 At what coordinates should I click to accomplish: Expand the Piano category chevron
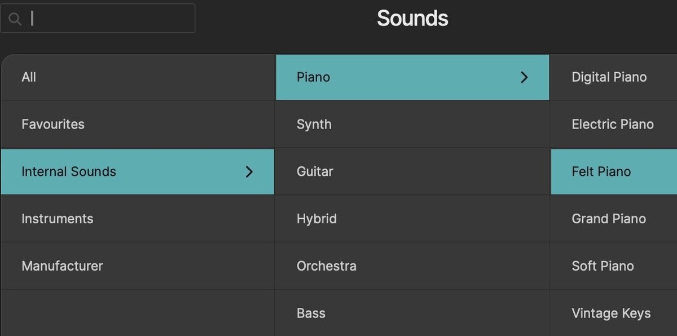(524, 77)
